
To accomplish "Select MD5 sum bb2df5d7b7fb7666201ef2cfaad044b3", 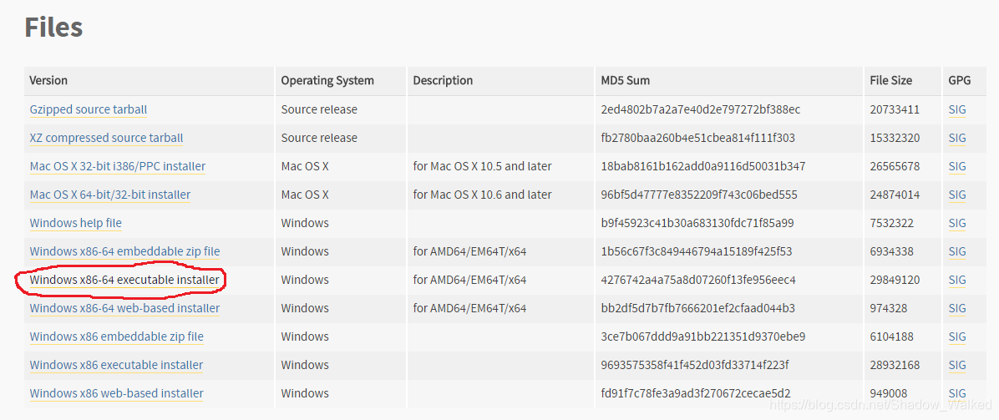I will click(x=697, y=308).
